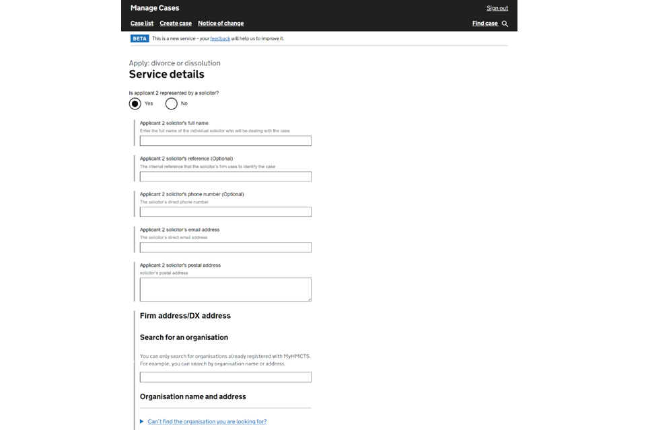Screen dimensions: 646x430
Task: Click the Sign out link
Action: 497,8
